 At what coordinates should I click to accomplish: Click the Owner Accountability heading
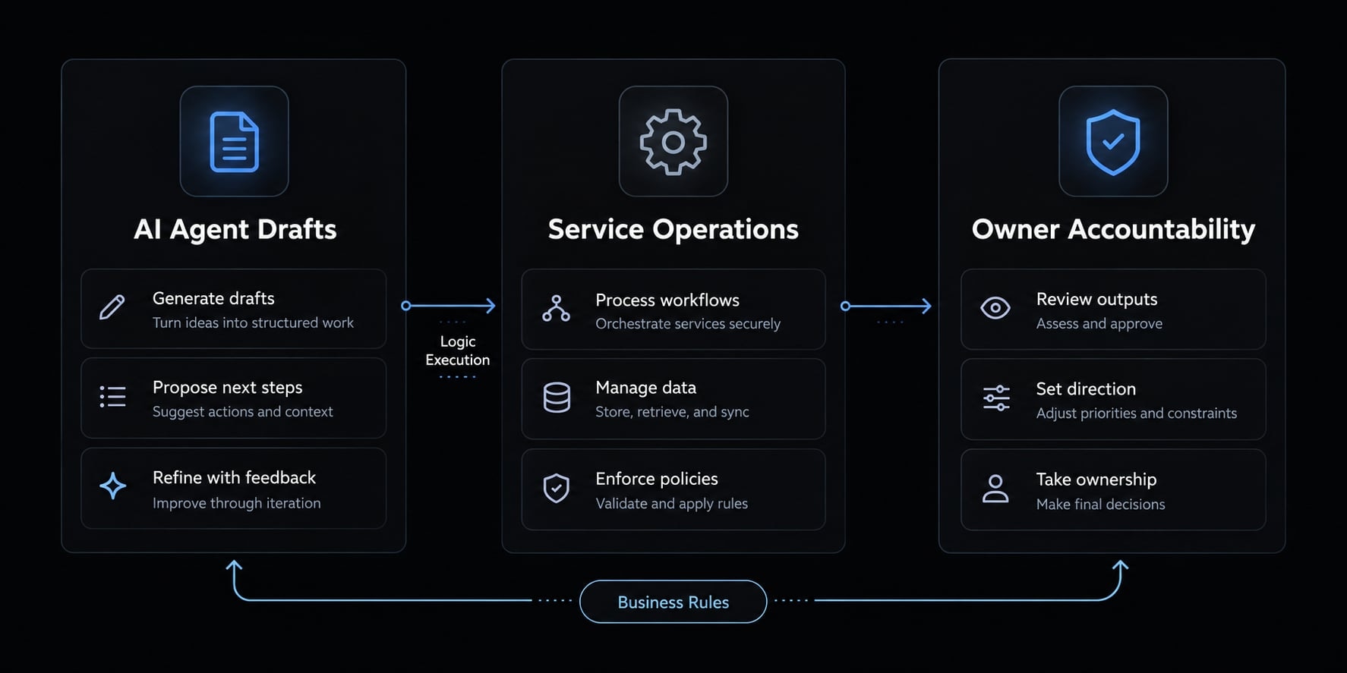pyautogui.click(x=1113, y=229)
